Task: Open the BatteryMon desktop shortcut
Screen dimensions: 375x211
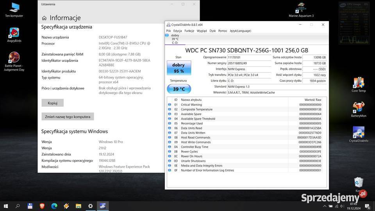Action: pyautogui.click(x=359, y=110)
